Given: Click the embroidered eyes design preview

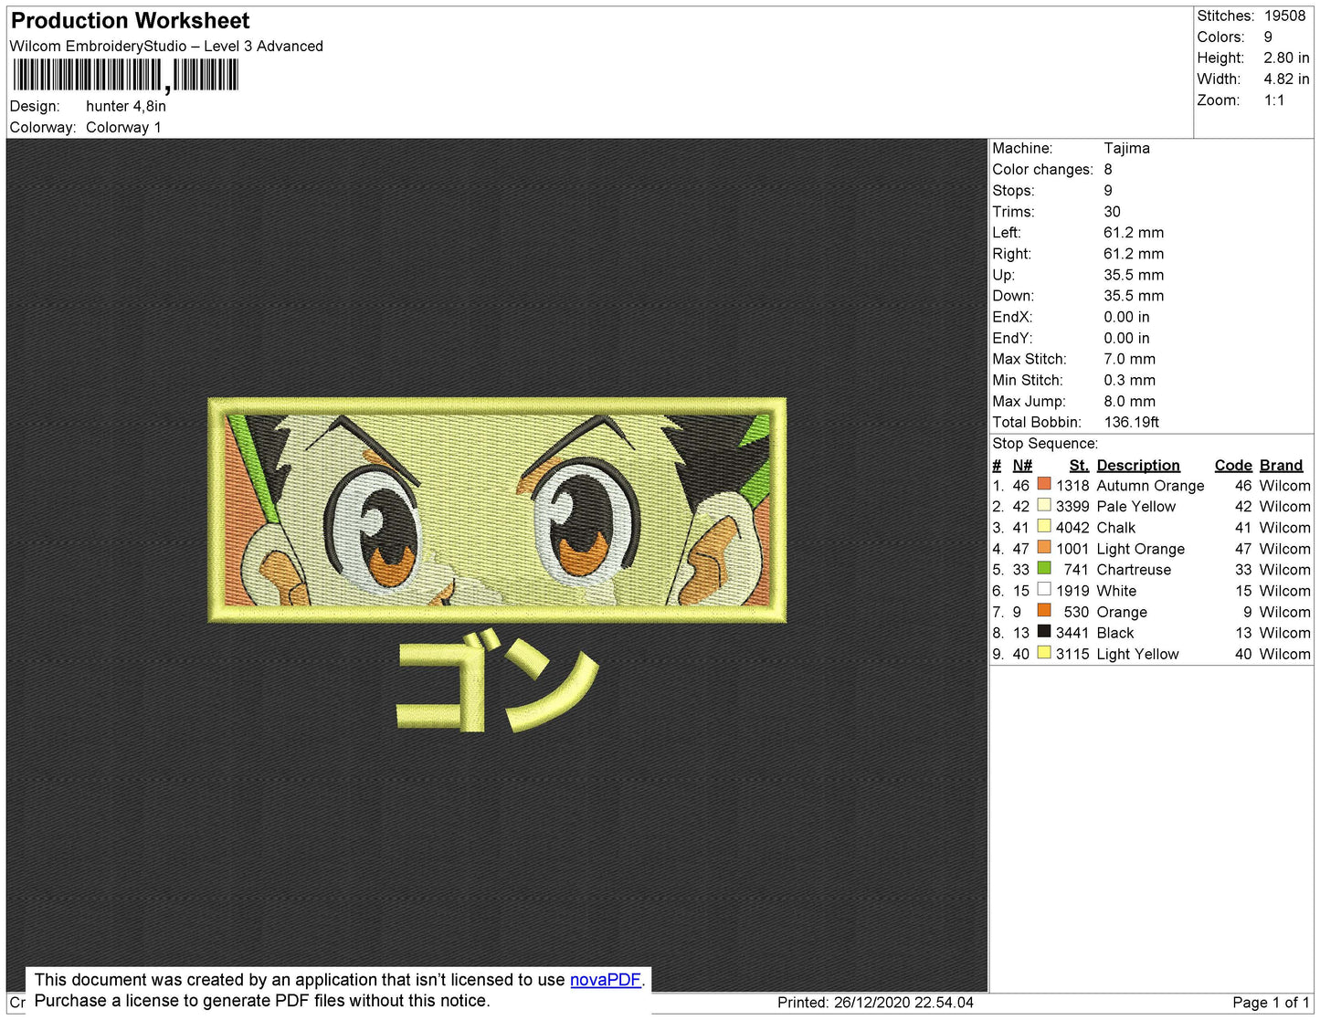Looking at the screenshot, I should point(497,510).
